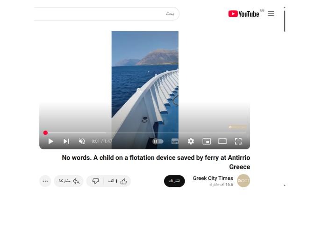Toggle the autoplay switch
The image size is (315, 226).
click(x=158, y=142)
